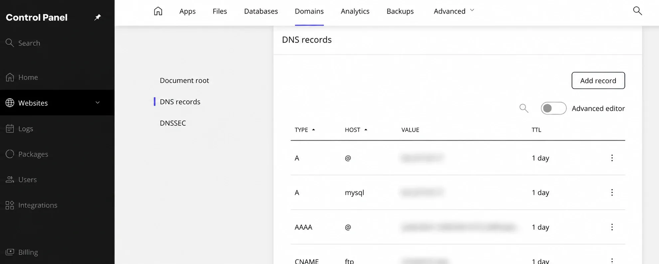Click the TTL column header

[x=536, y=130]
